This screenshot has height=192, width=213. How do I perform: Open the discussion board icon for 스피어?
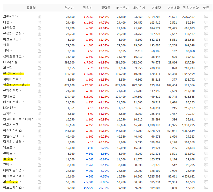pyautogui.click(x=206, y=113)
